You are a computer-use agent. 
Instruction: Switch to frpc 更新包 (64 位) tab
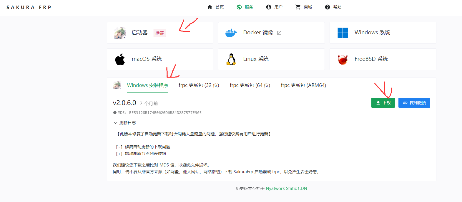tap(250, 85)
